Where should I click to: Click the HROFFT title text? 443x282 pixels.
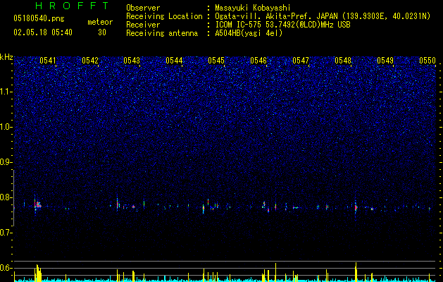pyautogui.click(x=73, y=6)
